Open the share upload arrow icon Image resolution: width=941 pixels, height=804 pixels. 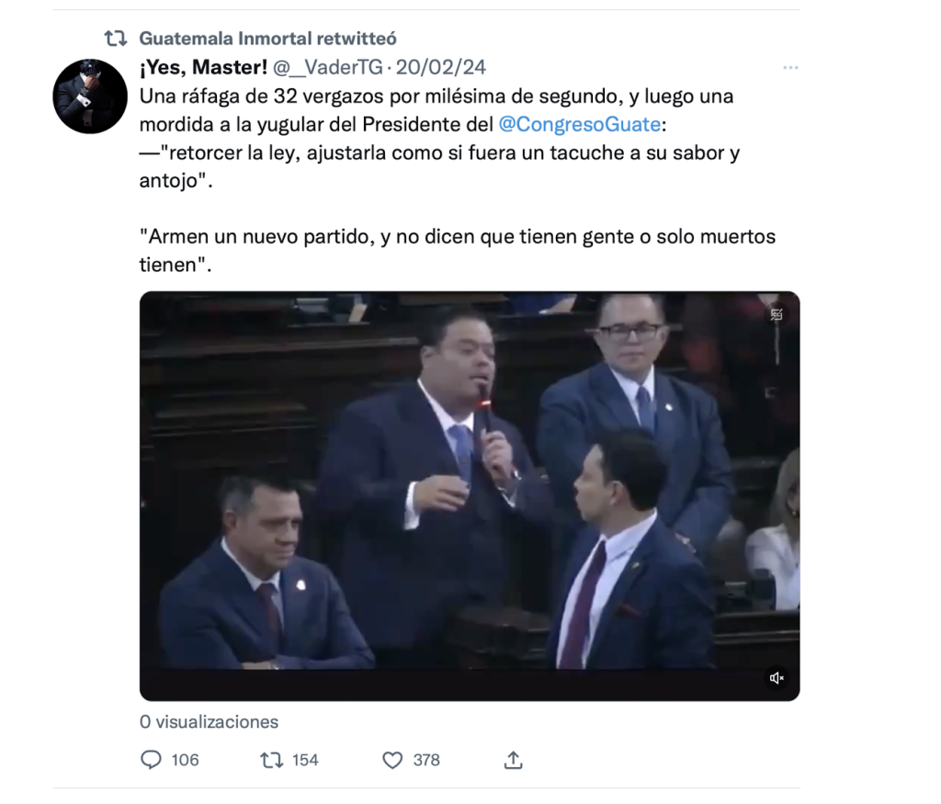pos(513,760)
